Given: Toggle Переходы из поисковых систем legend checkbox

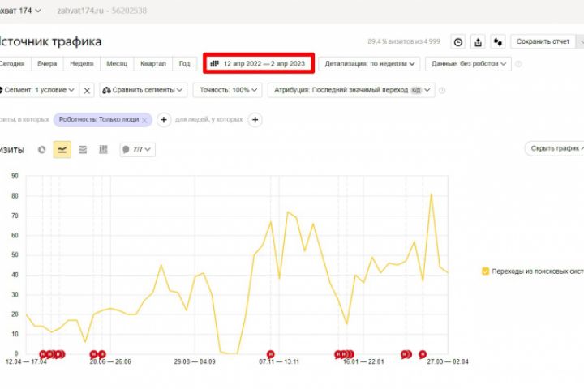Looking at the screenshot, I should point(485,271).
